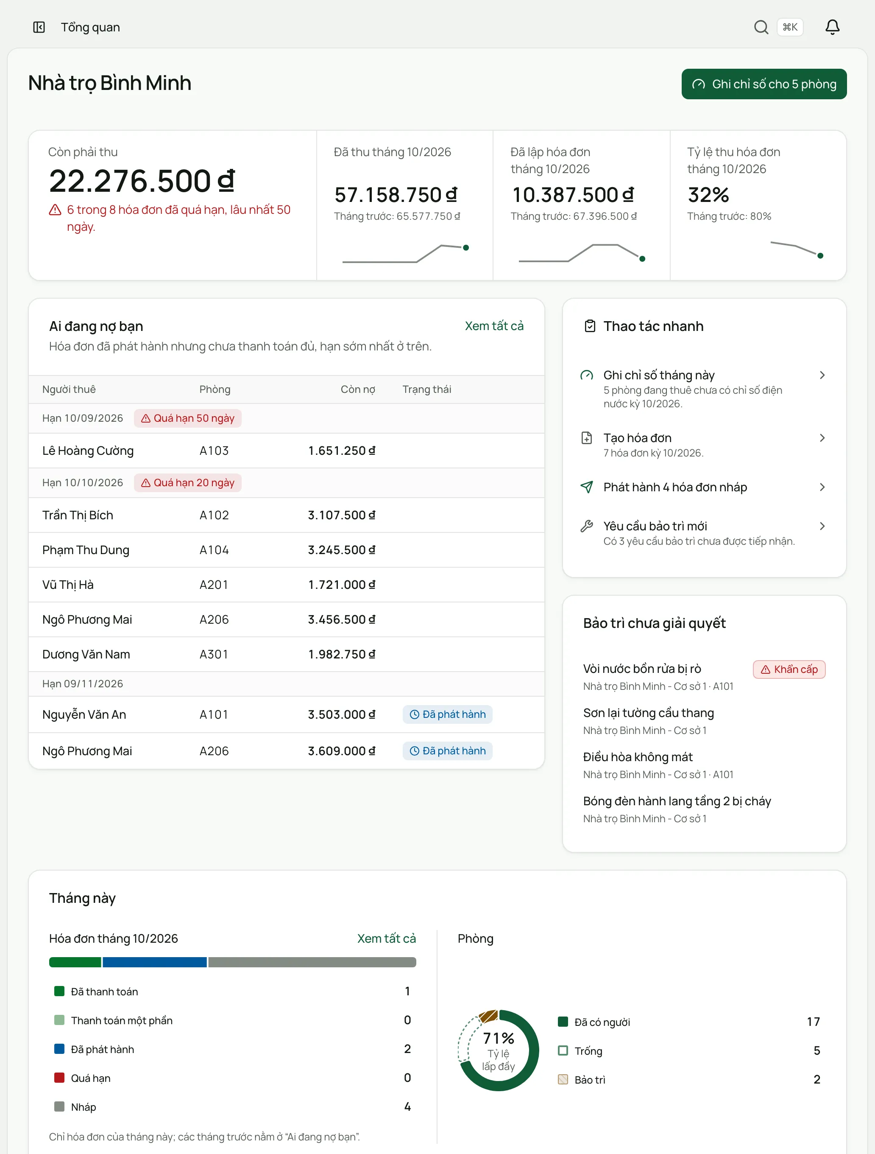The width and height of the screenshot is (875, 1154).
Task: Expand chevron for Phát hành 4 hóa đơn nháp
Action: click(x=822, y=487)
